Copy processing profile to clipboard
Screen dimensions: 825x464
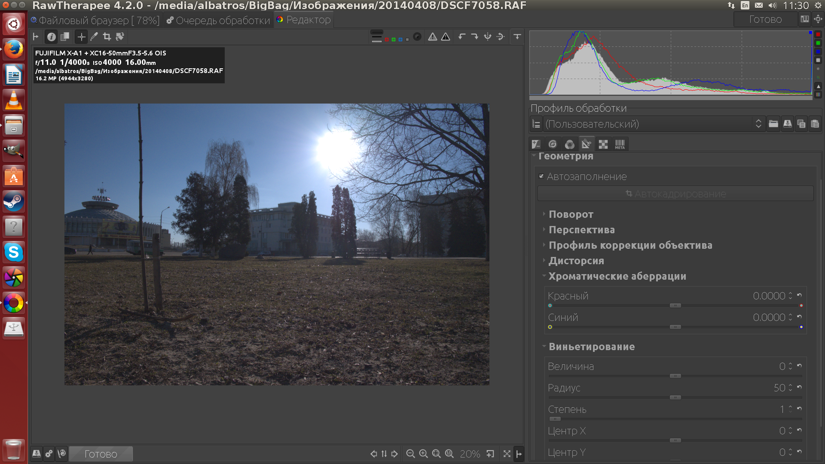(x=801, y=124)
